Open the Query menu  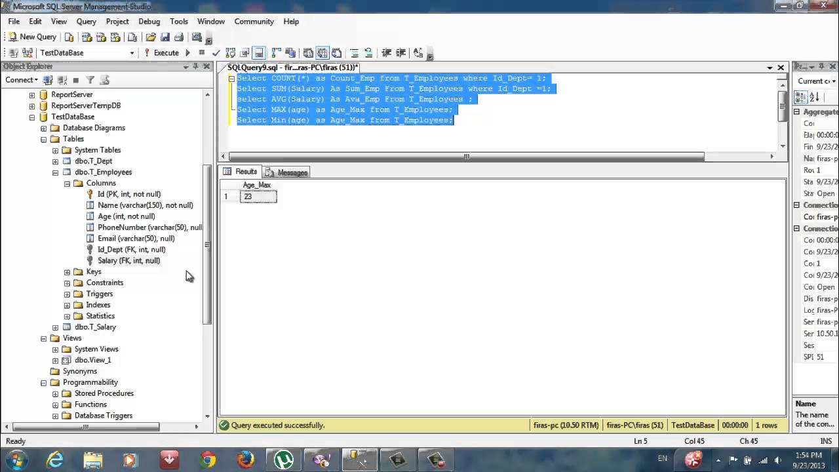pos(86,21)
